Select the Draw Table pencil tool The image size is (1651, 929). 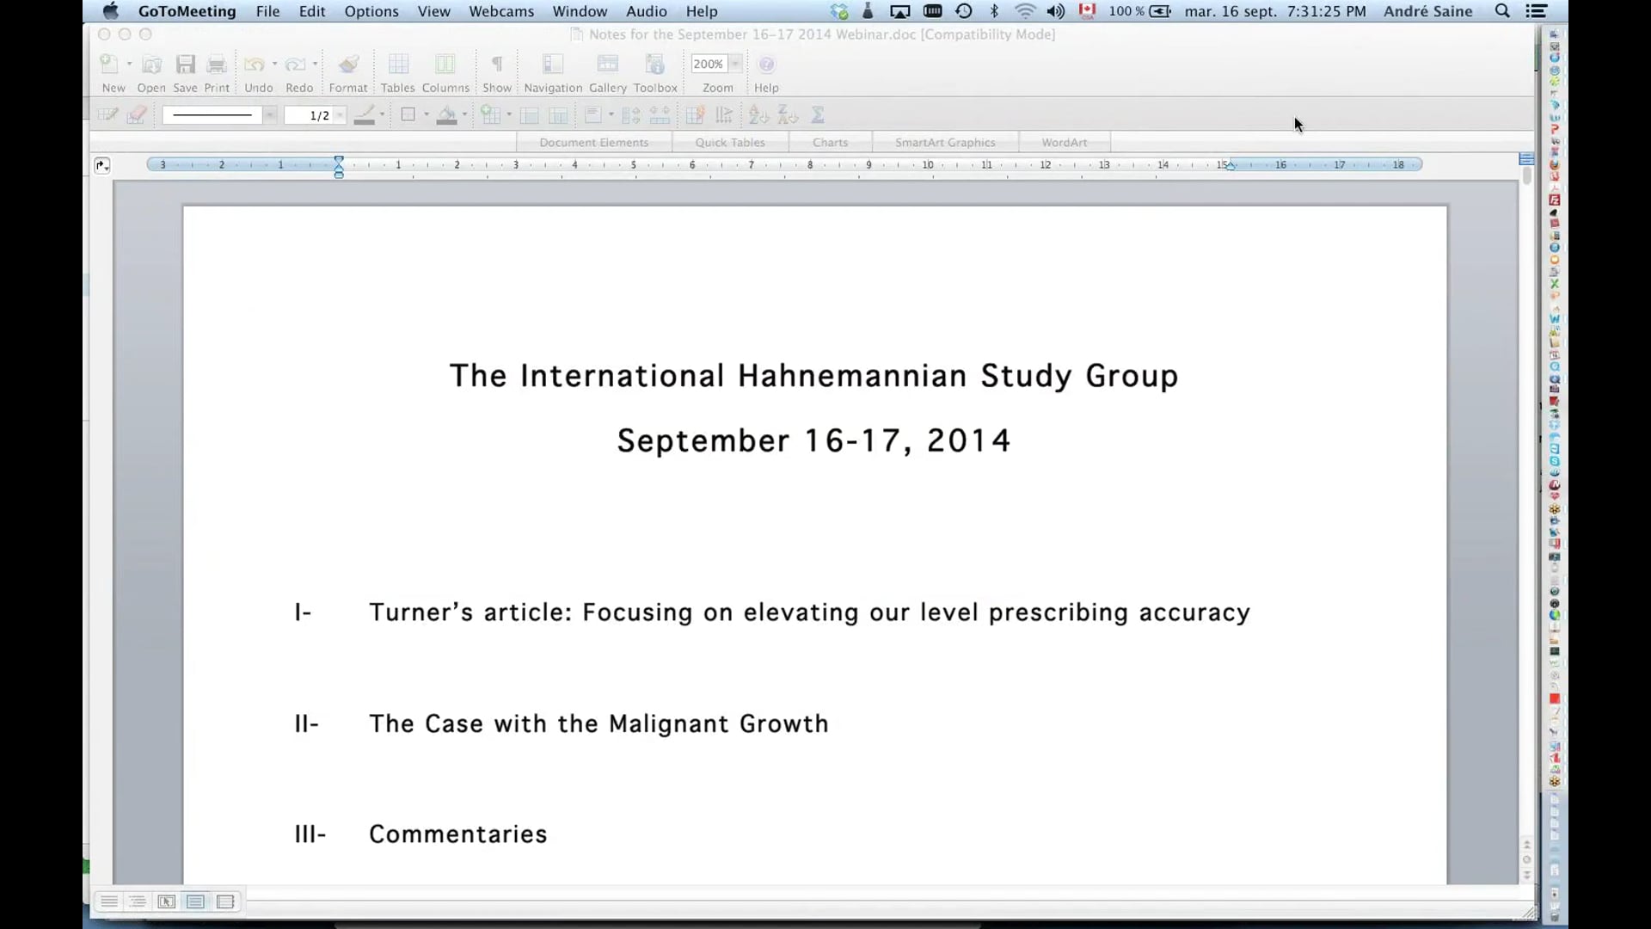(107, 114)
